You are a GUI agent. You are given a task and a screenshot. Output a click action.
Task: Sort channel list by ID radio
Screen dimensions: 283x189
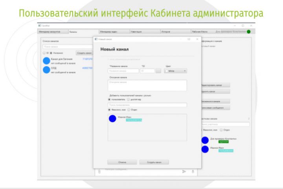pos(44,53)
